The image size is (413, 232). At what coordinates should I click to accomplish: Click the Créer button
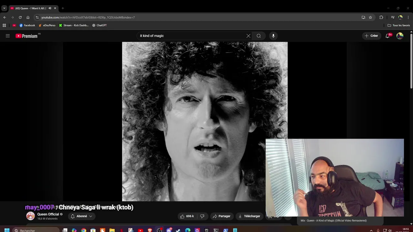click(371, 36)
